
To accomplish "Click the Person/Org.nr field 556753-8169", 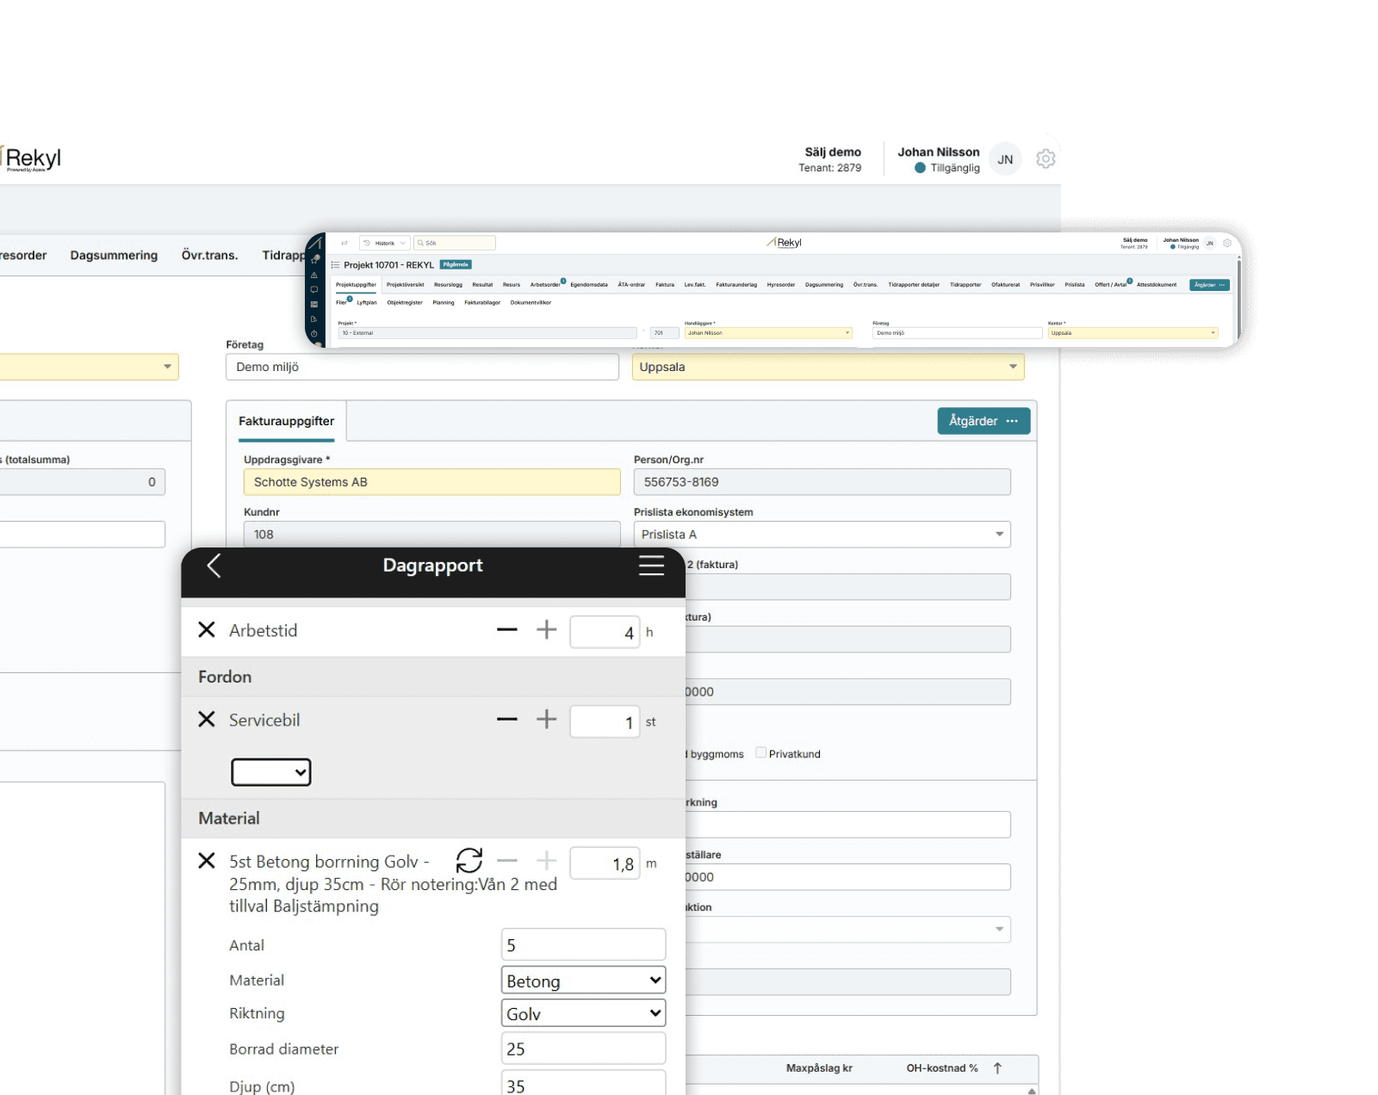I will (x=822, y=482).
